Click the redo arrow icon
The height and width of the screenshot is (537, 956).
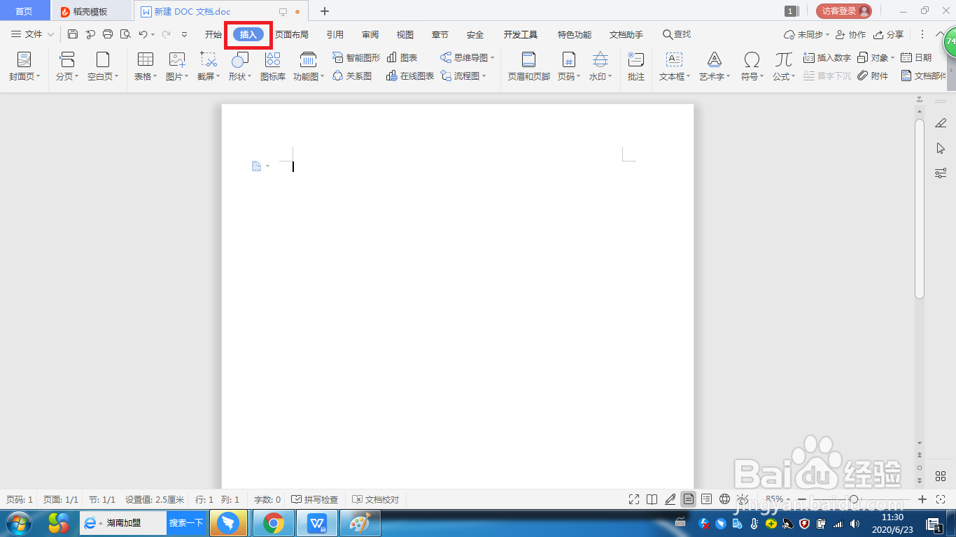point(166,34)
